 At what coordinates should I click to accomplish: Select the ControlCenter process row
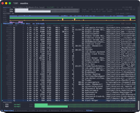[69, 34]
